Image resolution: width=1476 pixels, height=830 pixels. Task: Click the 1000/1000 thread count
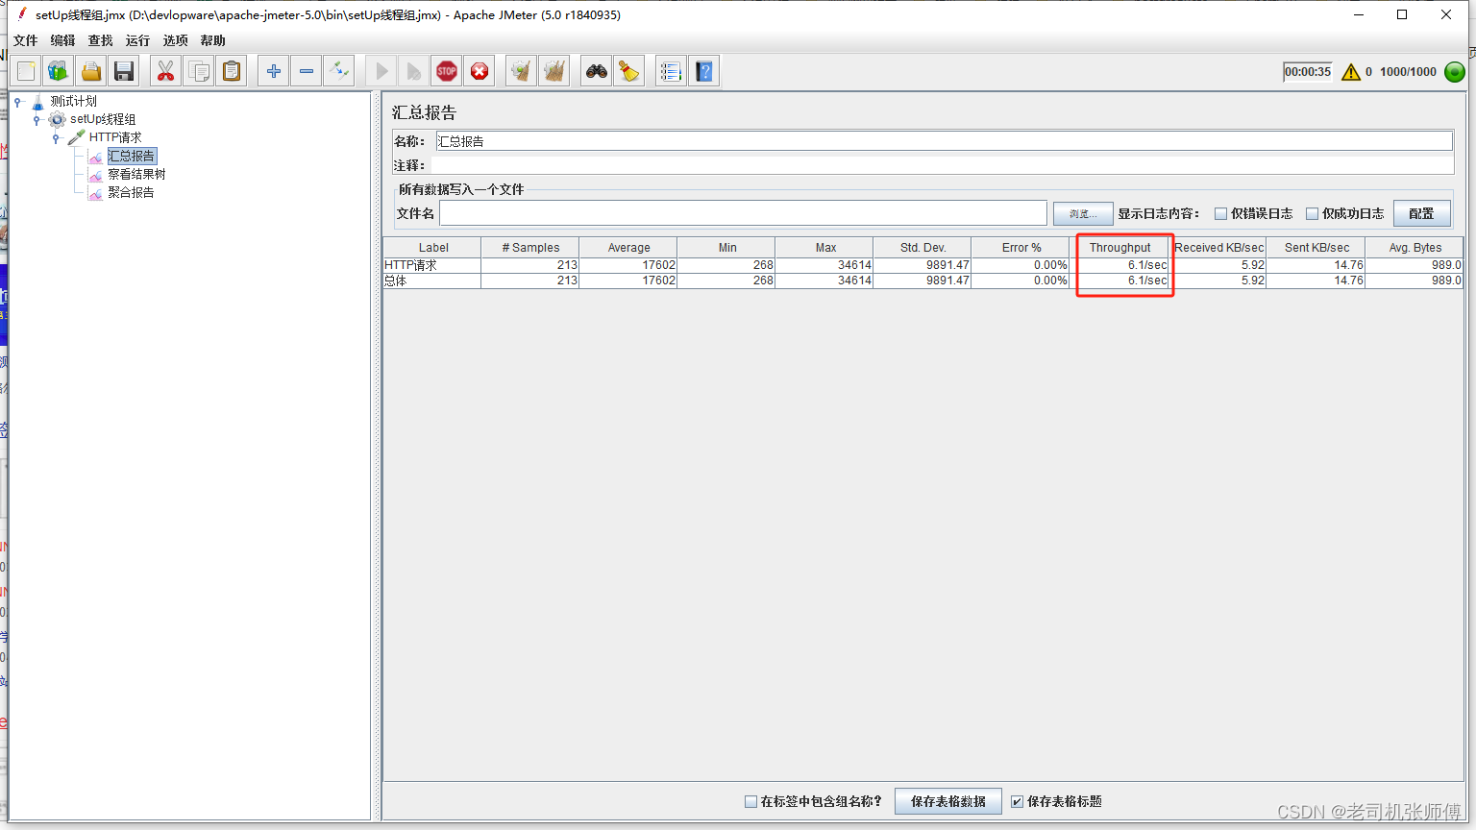pos(1408,72)
